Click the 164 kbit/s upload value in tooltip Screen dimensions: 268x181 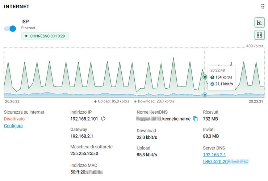[223, 77]
